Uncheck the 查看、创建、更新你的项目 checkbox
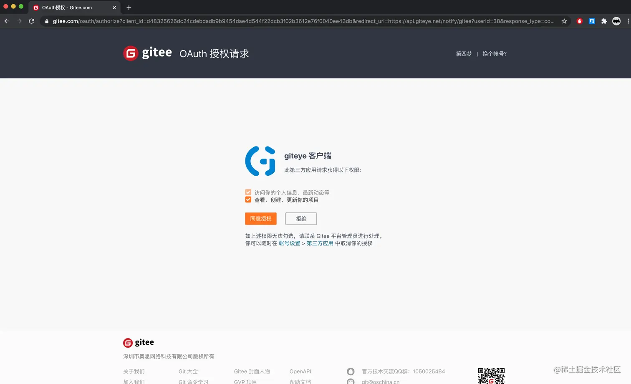The width and height of the screenshot is (631, 384). pyautogui.click(x=248, y=200)
